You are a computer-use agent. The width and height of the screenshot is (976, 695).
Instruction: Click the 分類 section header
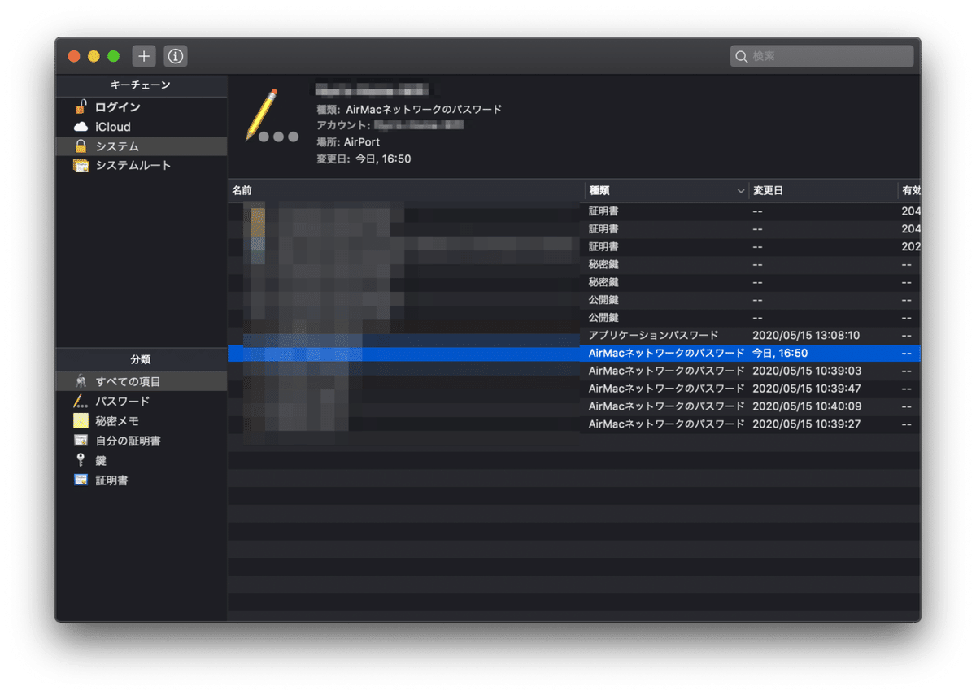141,358
